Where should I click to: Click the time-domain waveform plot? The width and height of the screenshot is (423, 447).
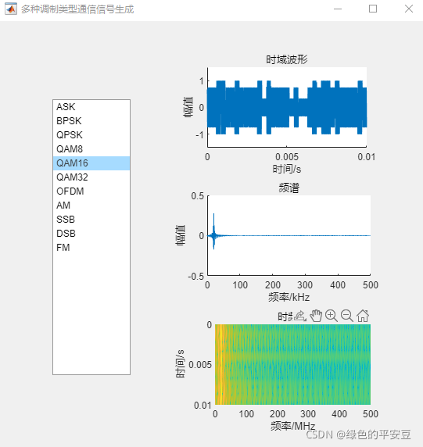point(287,107)
